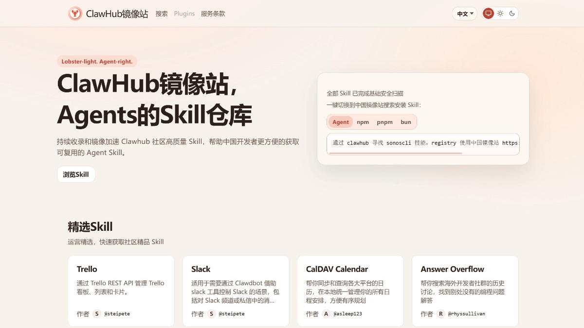
Task: Open the 中文 language dropdown
Action: 465,13
